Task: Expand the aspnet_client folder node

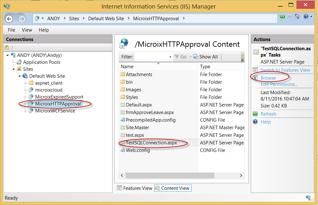Action: [x=26, y=83]
